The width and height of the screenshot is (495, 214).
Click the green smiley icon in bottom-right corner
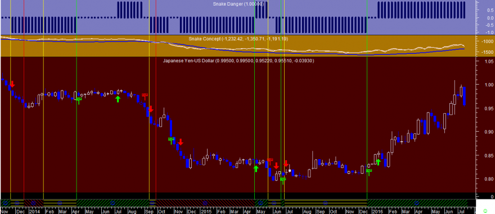[x=485, y=210]
